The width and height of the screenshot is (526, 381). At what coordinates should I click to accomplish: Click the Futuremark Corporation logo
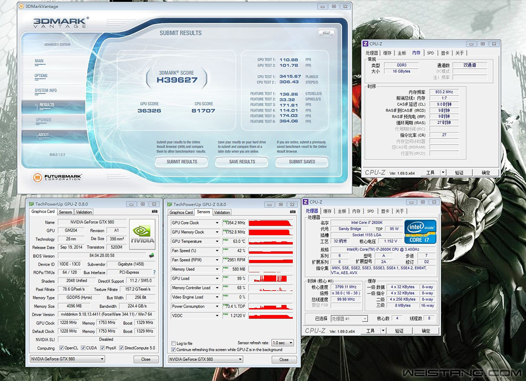(58, 177)
